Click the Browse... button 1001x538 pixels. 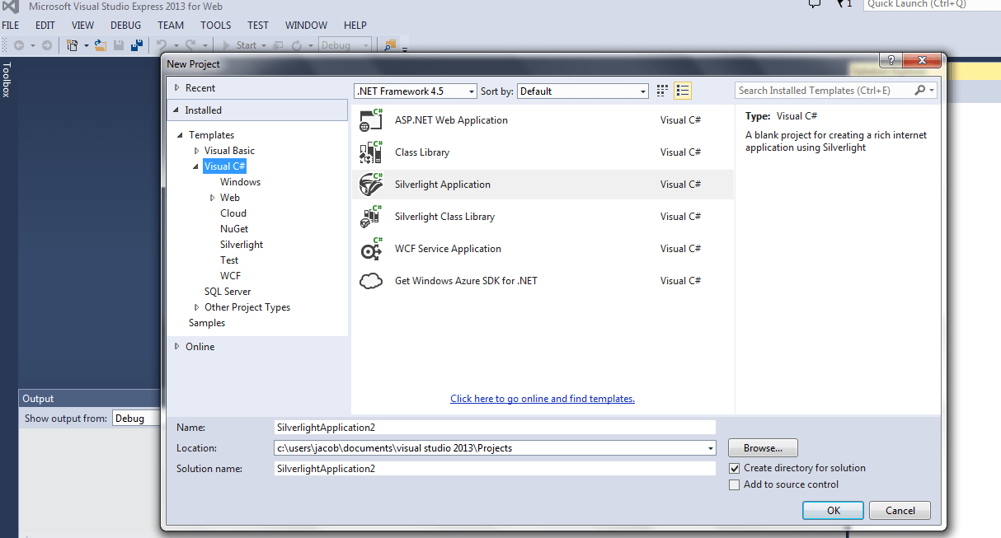763,448
